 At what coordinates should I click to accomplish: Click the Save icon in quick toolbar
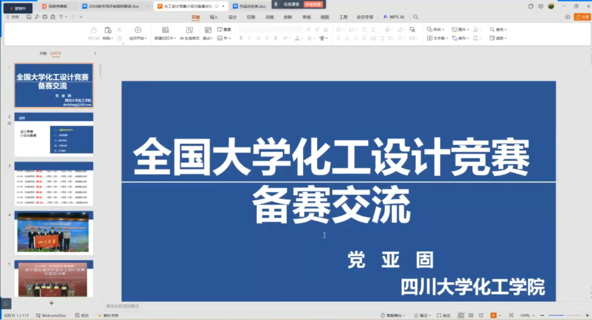(x=29, y=17)
